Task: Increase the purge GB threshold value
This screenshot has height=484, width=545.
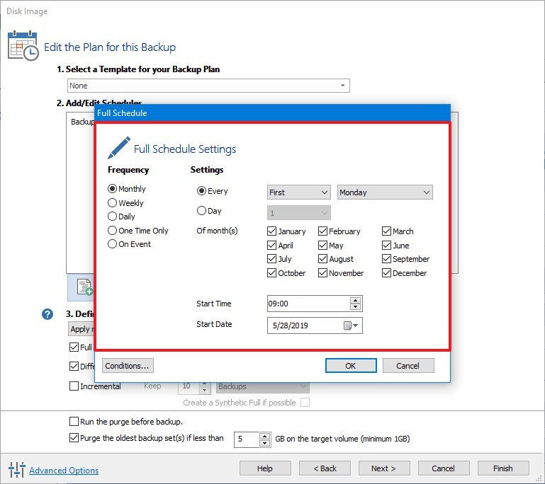Action: [264, 436]
